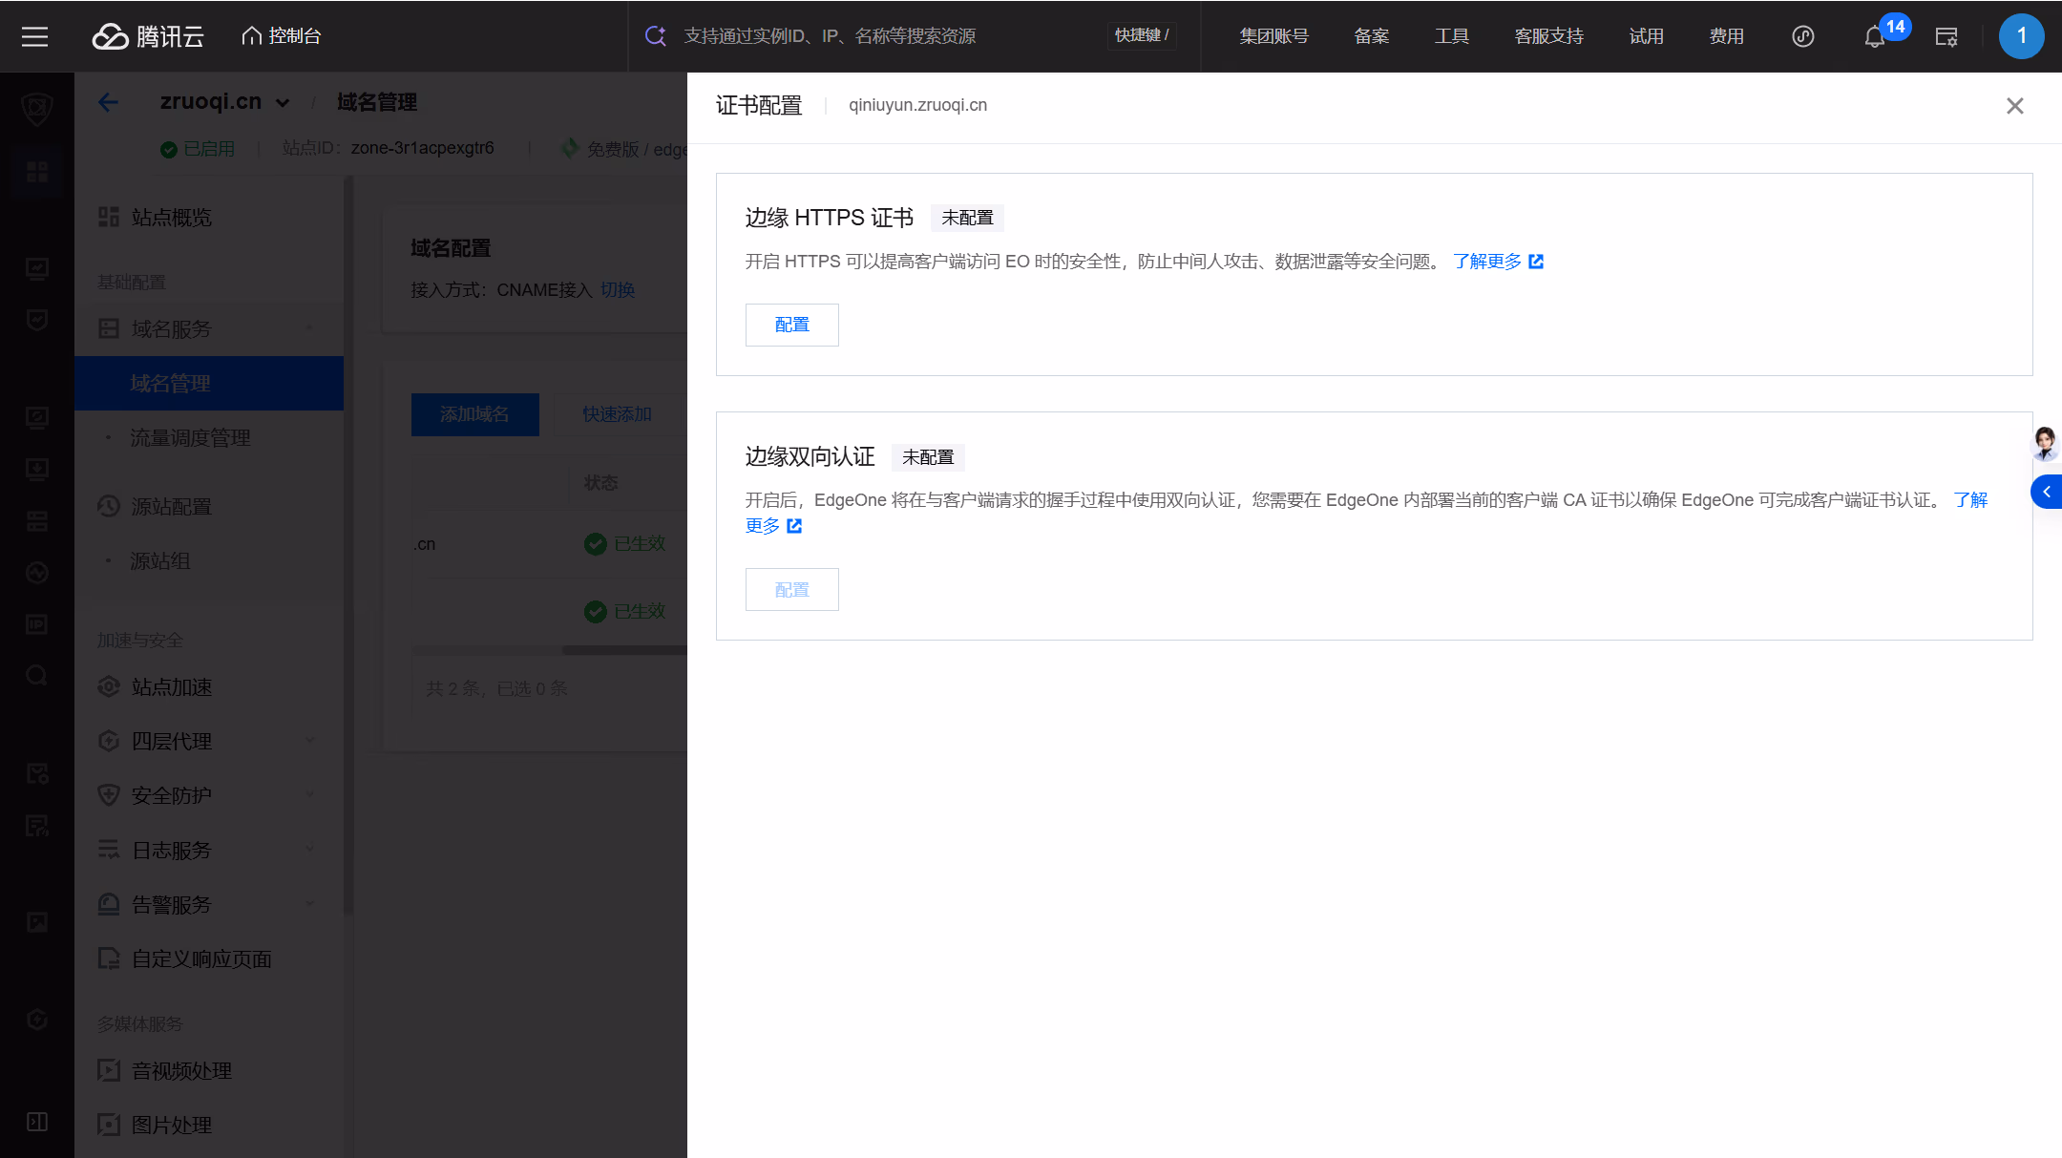
Task: Click the search bar AI icon
Action: (655, 36)
